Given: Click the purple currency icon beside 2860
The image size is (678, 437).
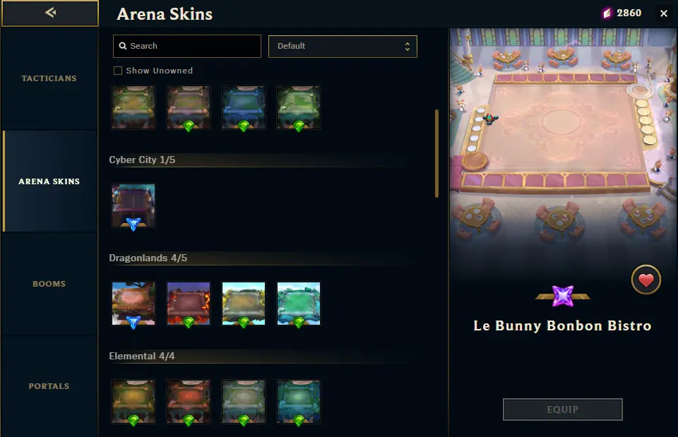Looking at the screenshot, I should [607, 13].
